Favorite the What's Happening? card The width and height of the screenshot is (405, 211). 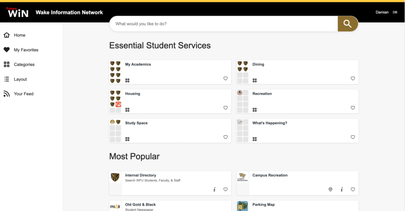353,137
